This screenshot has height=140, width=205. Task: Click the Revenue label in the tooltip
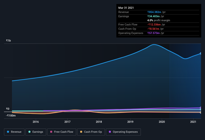(124, 12)
